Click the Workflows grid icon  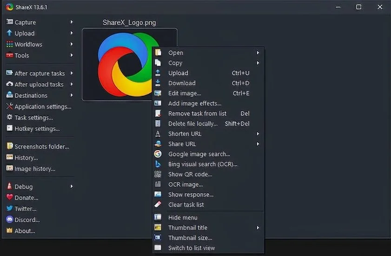click(x=9, y=44)
